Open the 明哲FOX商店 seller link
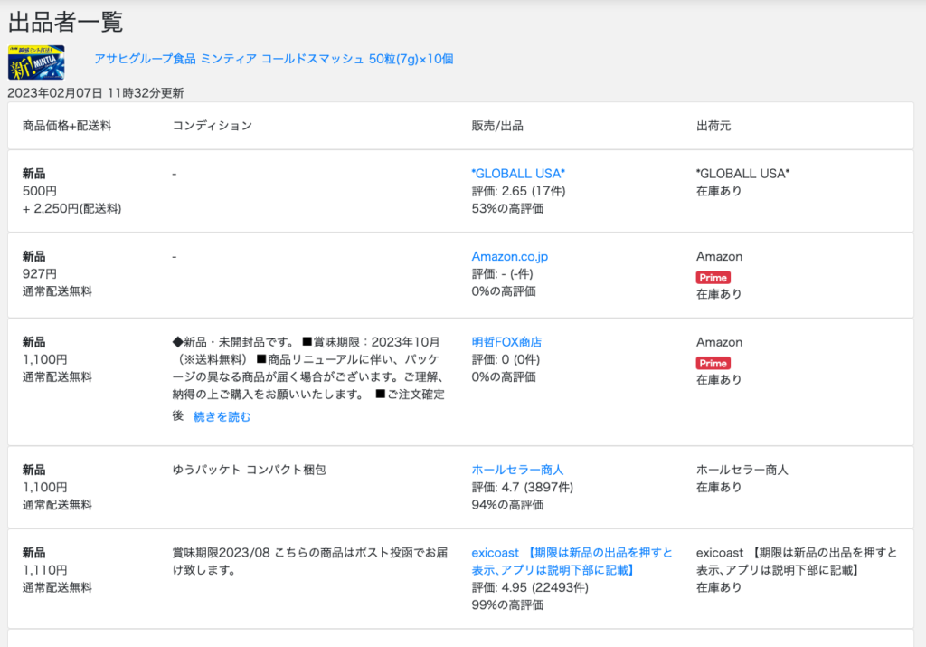Image resolution: width=926 pixels, height=647 pixels. point(506,342)
